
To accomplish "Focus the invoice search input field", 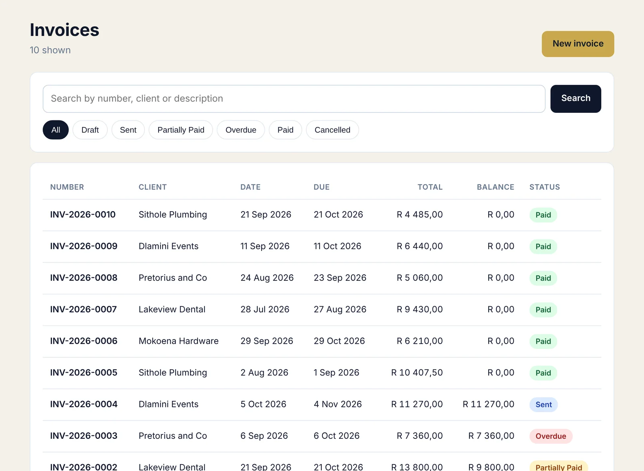I will [294, 99].
